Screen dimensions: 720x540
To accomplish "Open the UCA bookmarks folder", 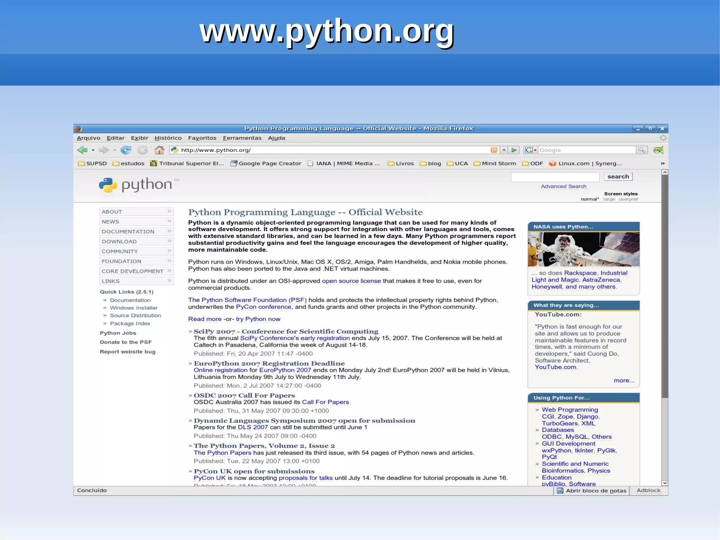I will [457, 164].
